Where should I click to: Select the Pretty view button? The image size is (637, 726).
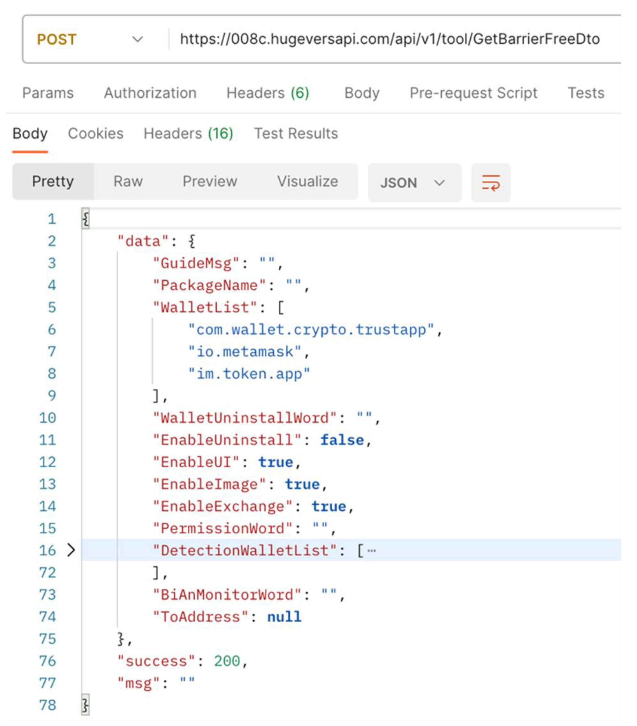[53, 182]
